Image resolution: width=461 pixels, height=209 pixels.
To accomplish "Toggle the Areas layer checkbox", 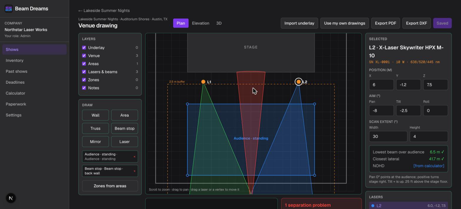I will click(x=84, y=64).
